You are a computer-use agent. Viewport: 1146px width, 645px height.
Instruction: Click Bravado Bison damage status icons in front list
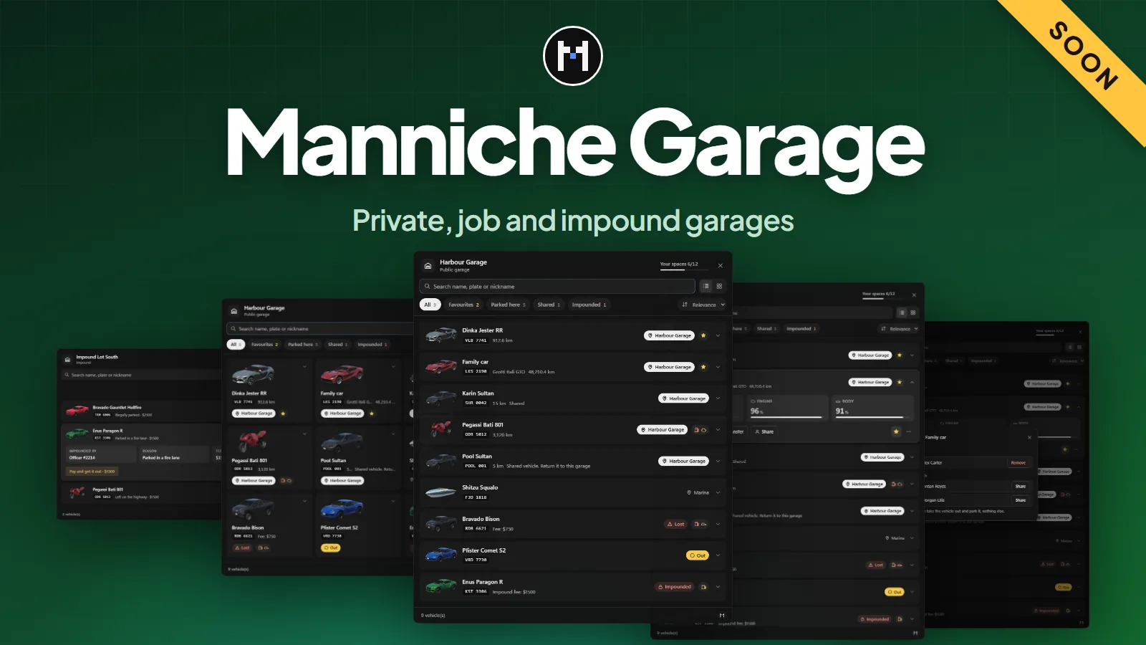click(700, 524)
